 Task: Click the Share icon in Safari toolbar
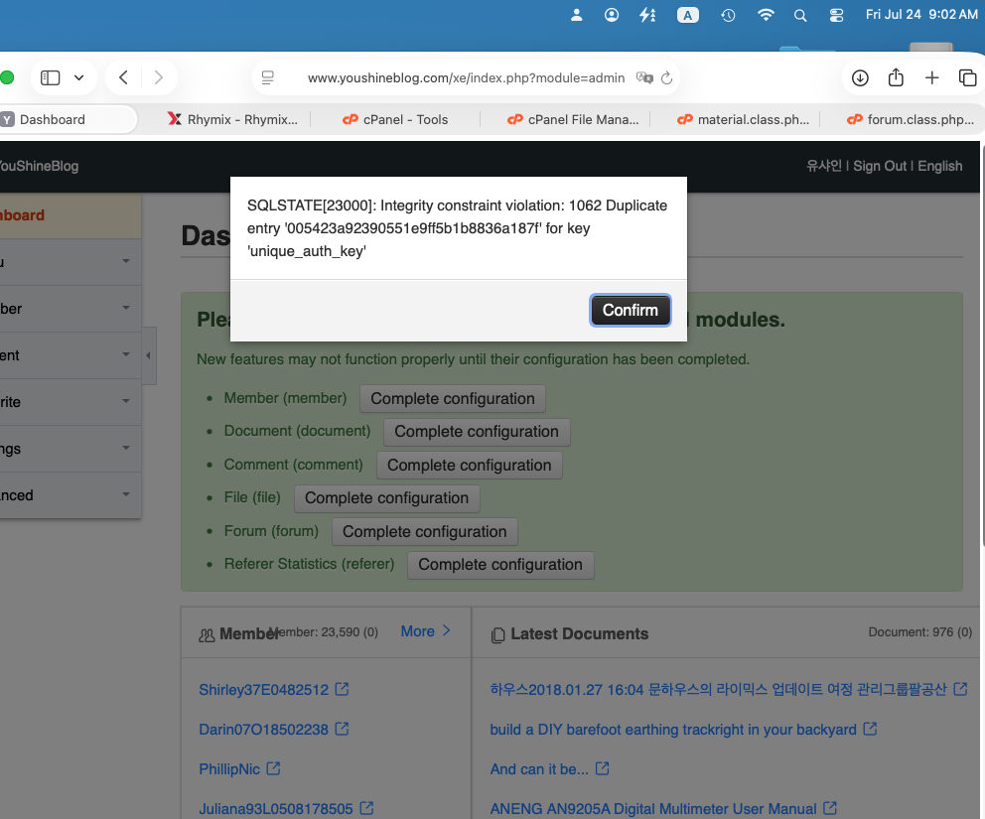click(896, 77)
